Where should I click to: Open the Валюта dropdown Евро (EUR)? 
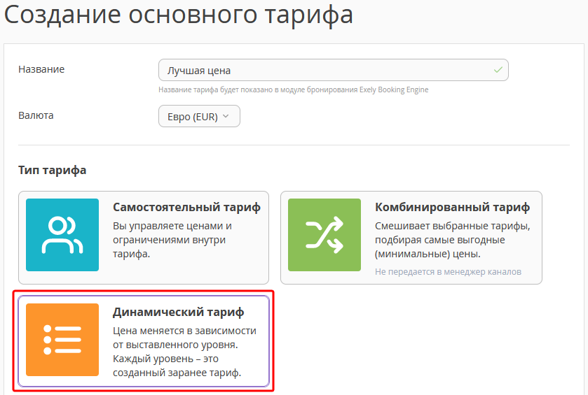tap(199, 116)
